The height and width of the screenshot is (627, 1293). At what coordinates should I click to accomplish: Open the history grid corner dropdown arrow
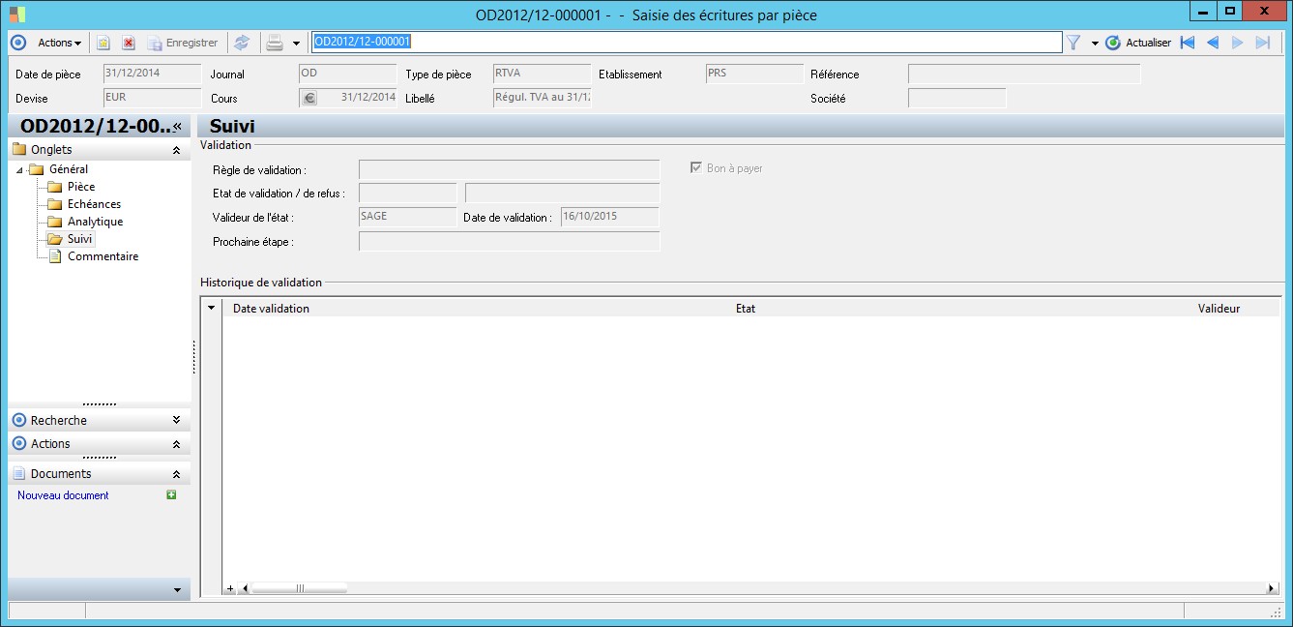pos(212,308)
